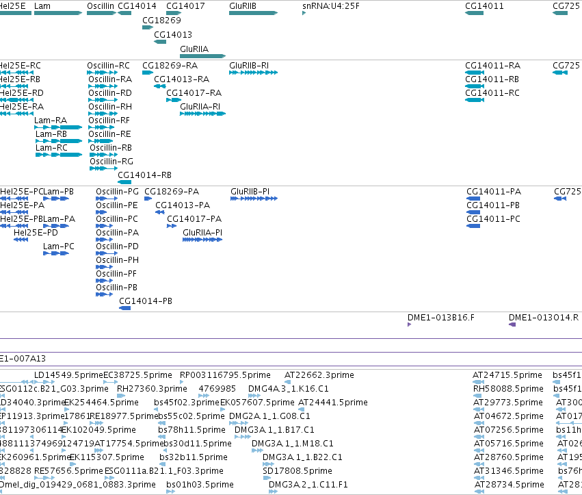Viewport: 582px width, 495px height.
Task: Click the Hel25E-RD transcript label
Action: point(21,93)
